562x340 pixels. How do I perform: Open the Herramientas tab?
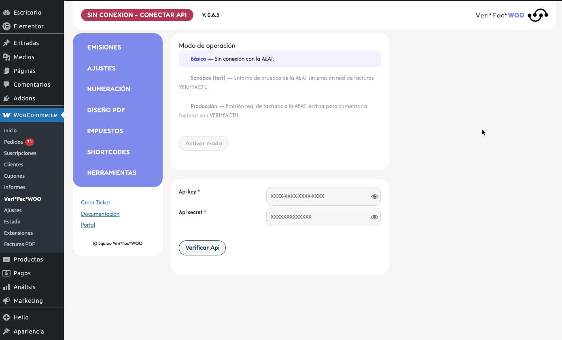[112, 173]
